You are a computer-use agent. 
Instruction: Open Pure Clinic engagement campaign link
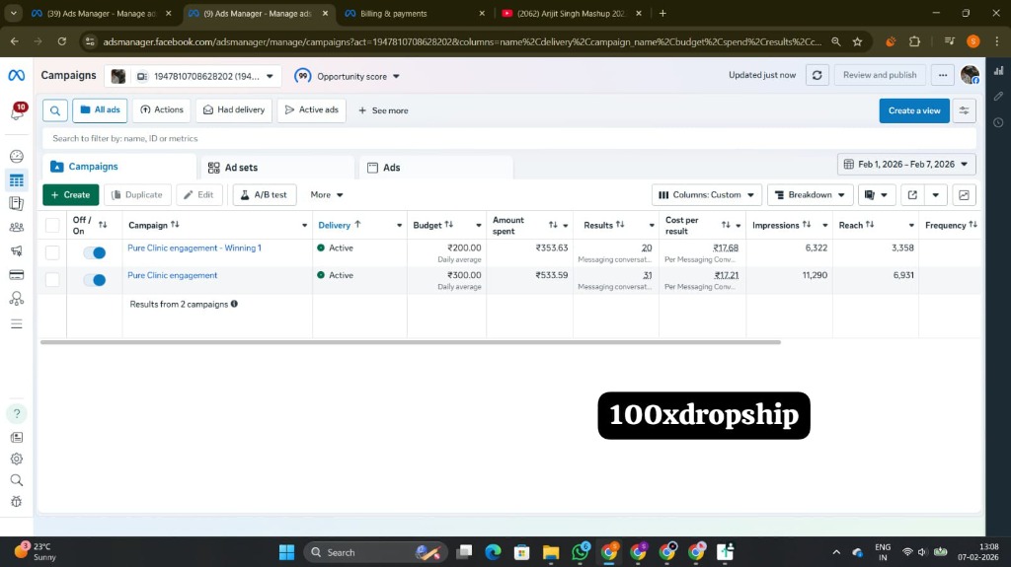(x=172, y=275)
